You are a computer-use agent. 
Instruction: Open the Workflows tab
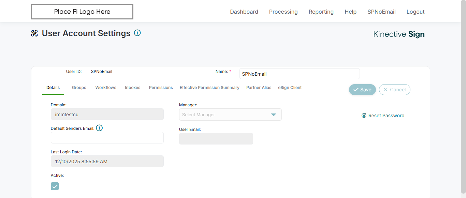106,88
